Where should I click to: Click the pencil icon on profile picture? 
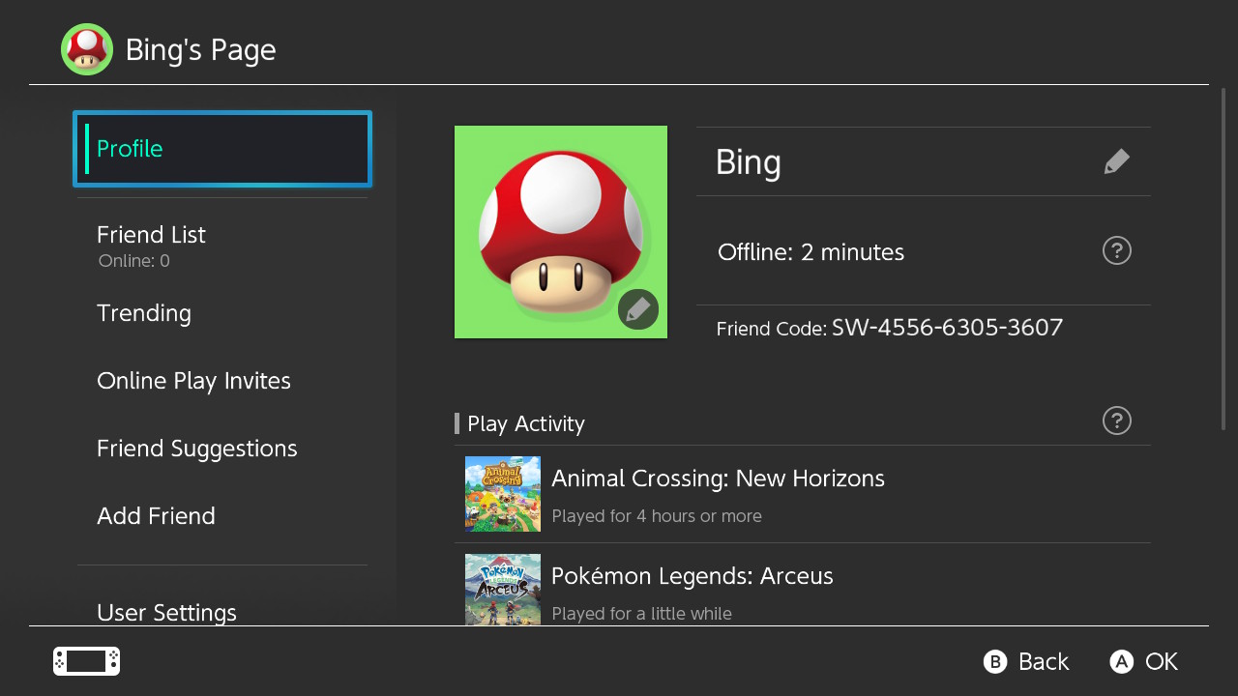(638, 309)
